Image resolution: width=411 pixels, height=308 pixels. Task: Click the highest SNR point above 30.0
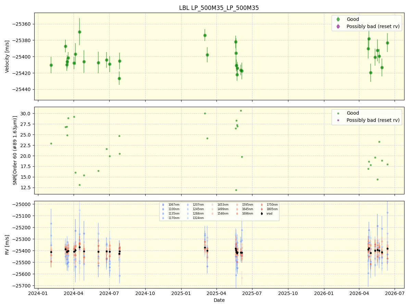pyautogui.click(x=241, y=111)
